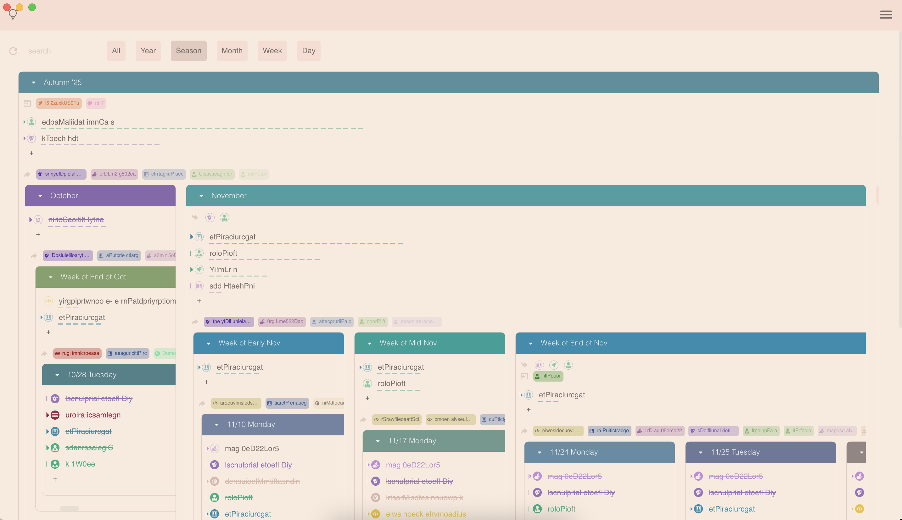Switch to the Month view tab
Viewport: 902px width, 520px height.
coord(232,51)
